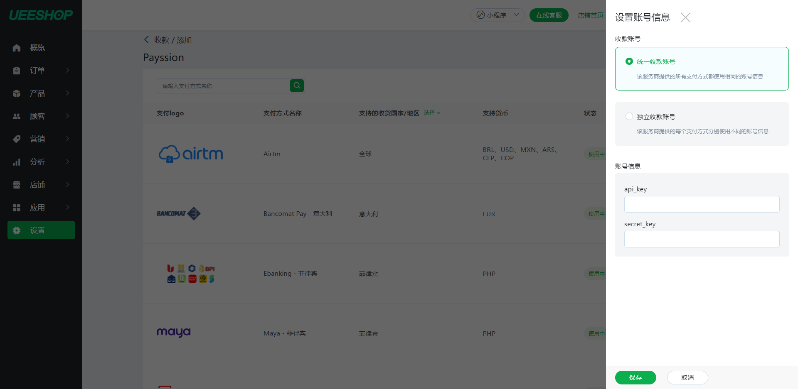Click the Ebanking Philippines bank logos

pyautogui.click(x=191, y=273)
